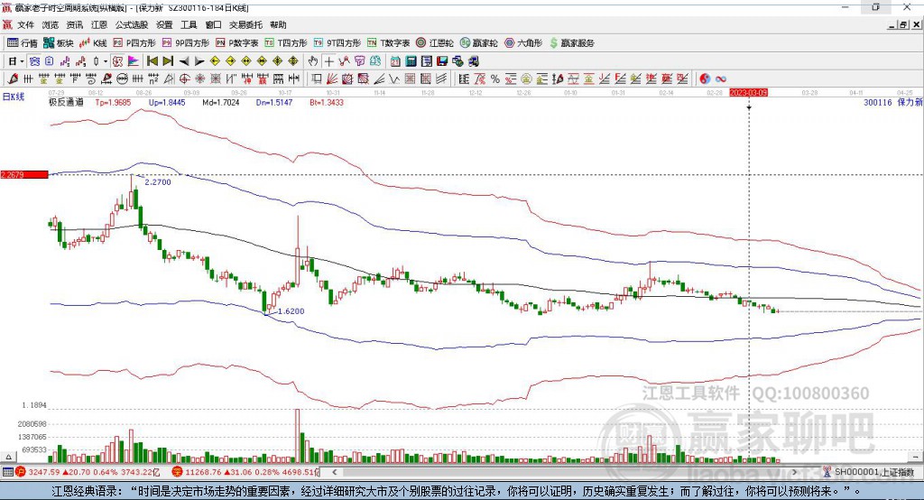Screen dimensions: 924x500
Task: Open the P四方形 square tool
Action: 134,42
